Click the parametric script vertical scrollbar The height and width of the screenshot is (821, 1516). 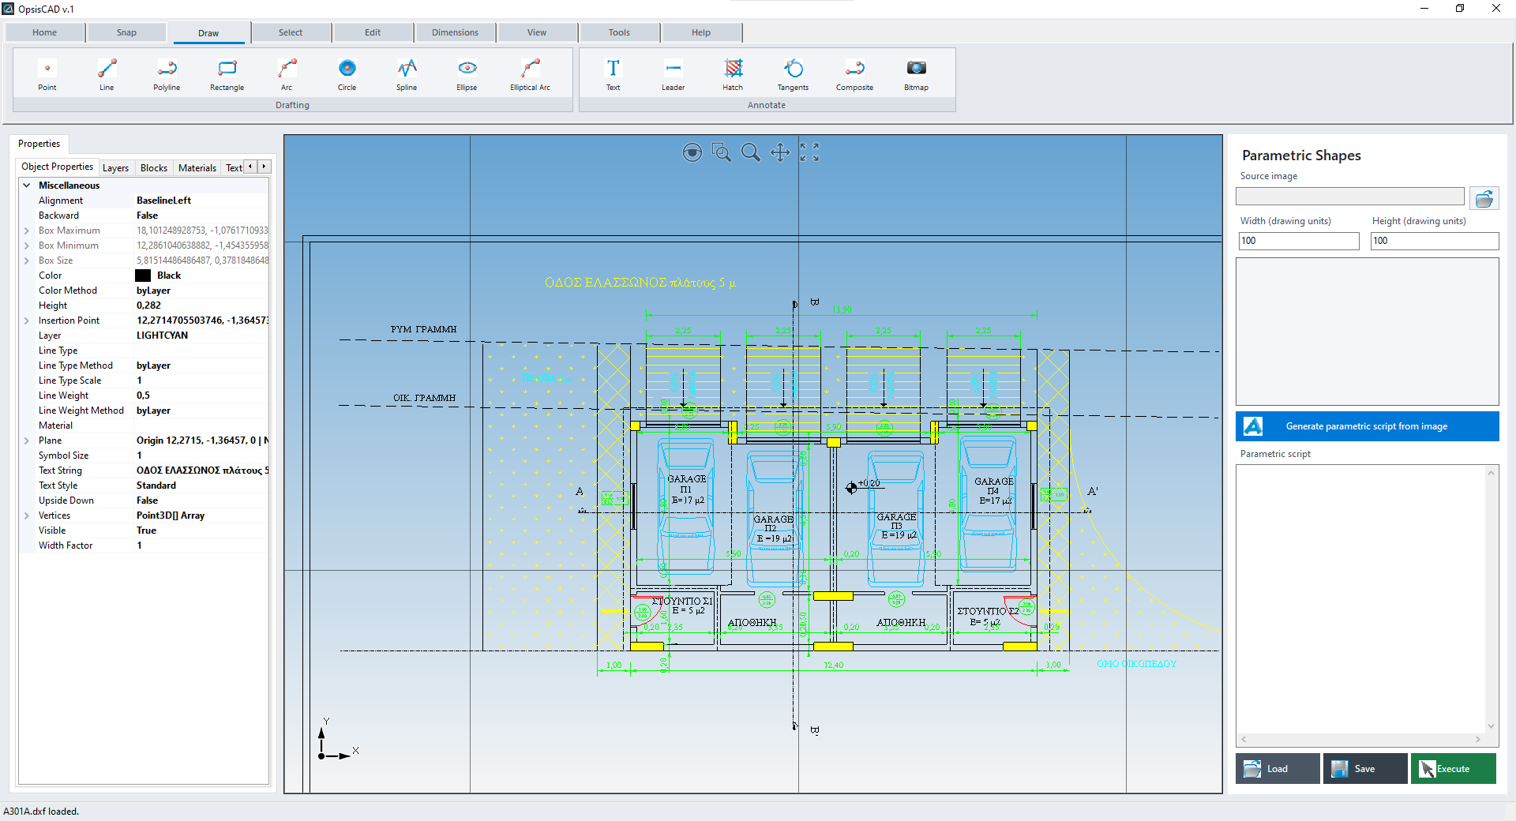(1491, 600)
